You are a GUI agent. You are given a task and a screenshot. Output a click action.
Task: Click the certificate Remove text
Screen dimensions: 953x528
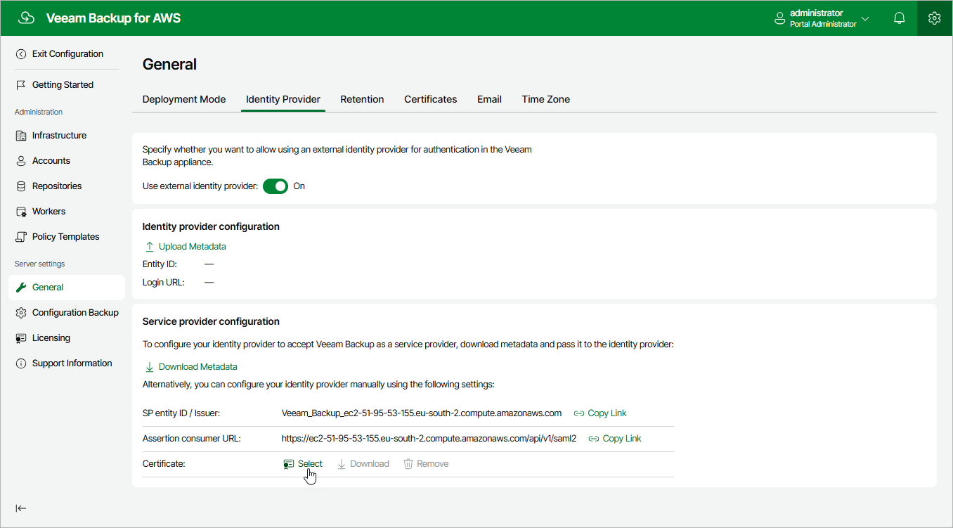[433, 464]
